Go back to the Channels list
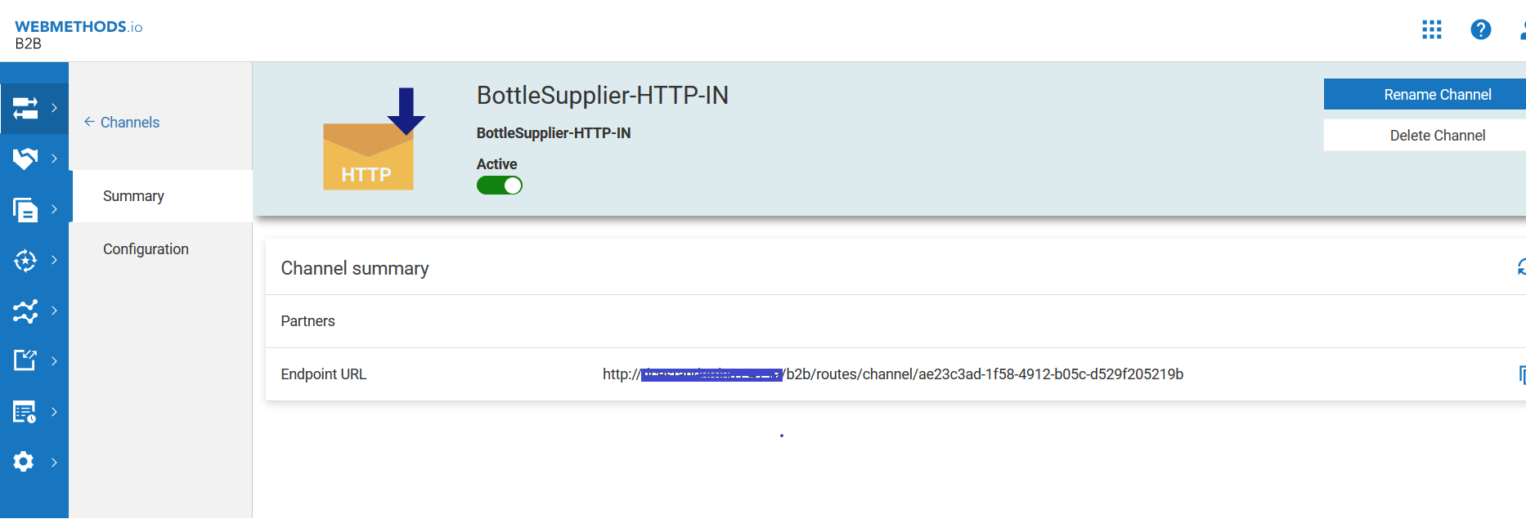Viewport: 1526px width, 528px height. pyautogui.click(x=122, y=123)
